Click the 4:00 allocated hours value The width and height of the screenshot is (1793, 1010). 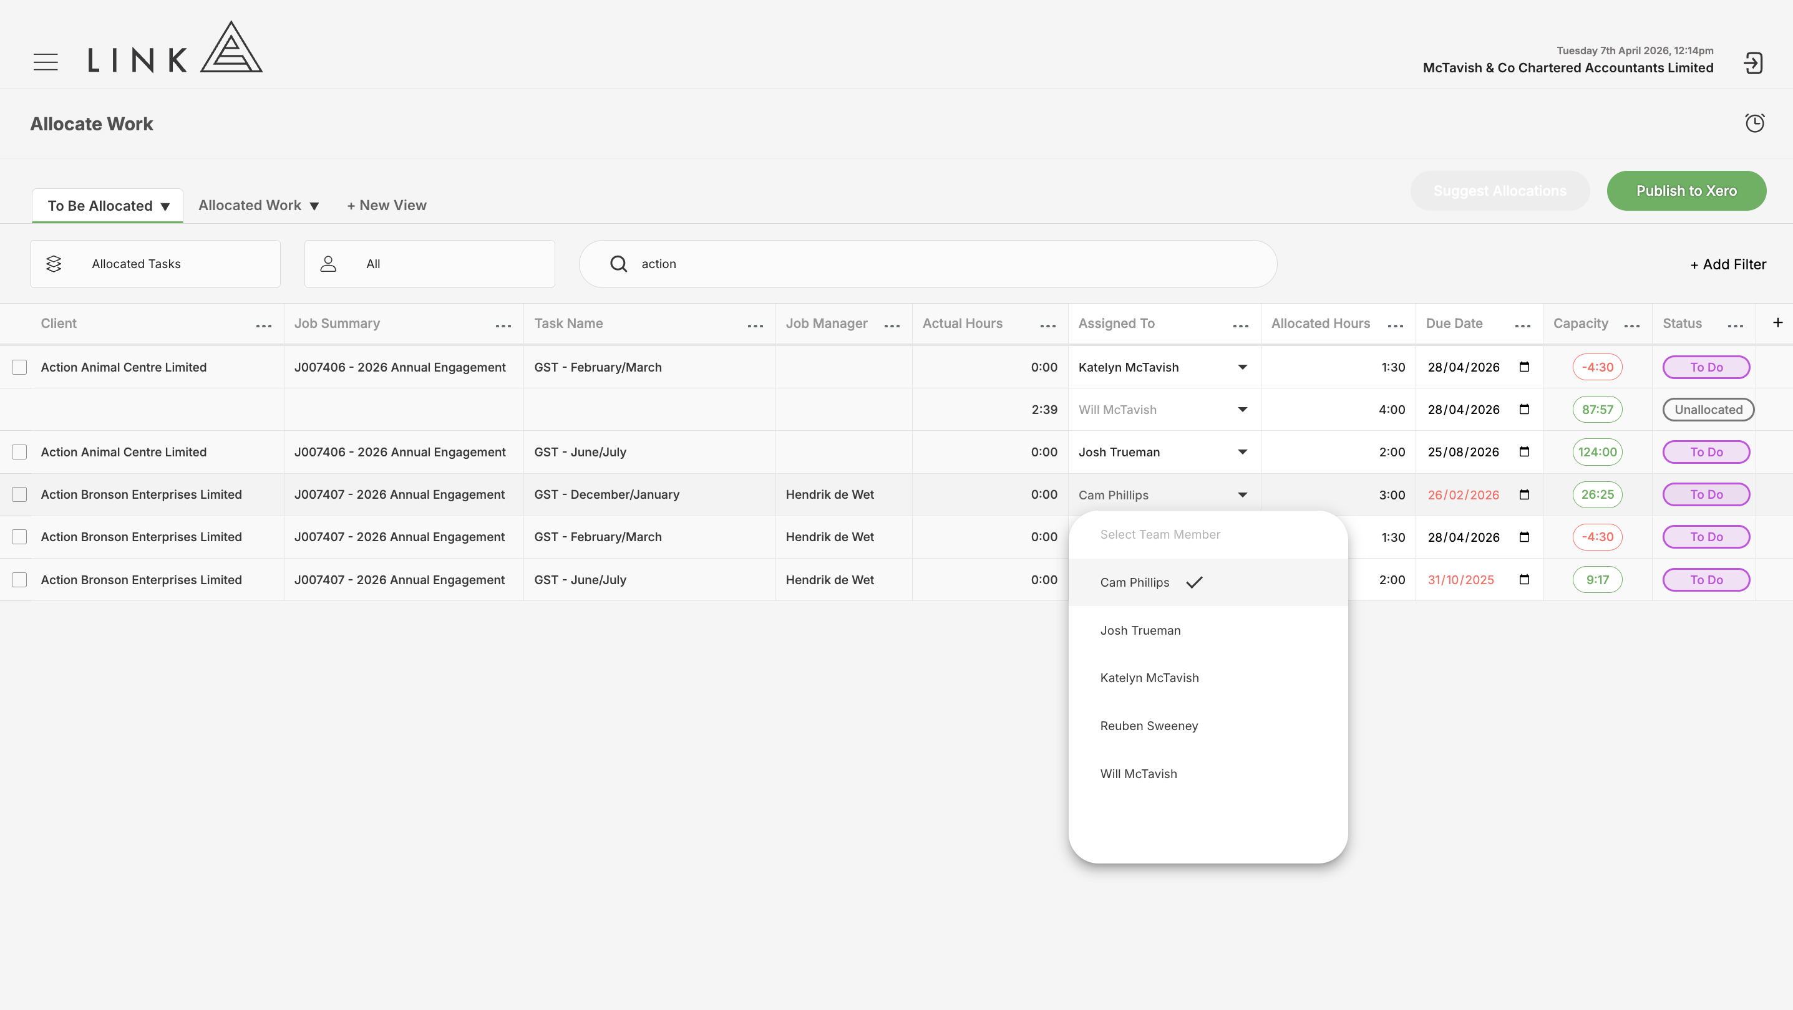[1391, 410]
